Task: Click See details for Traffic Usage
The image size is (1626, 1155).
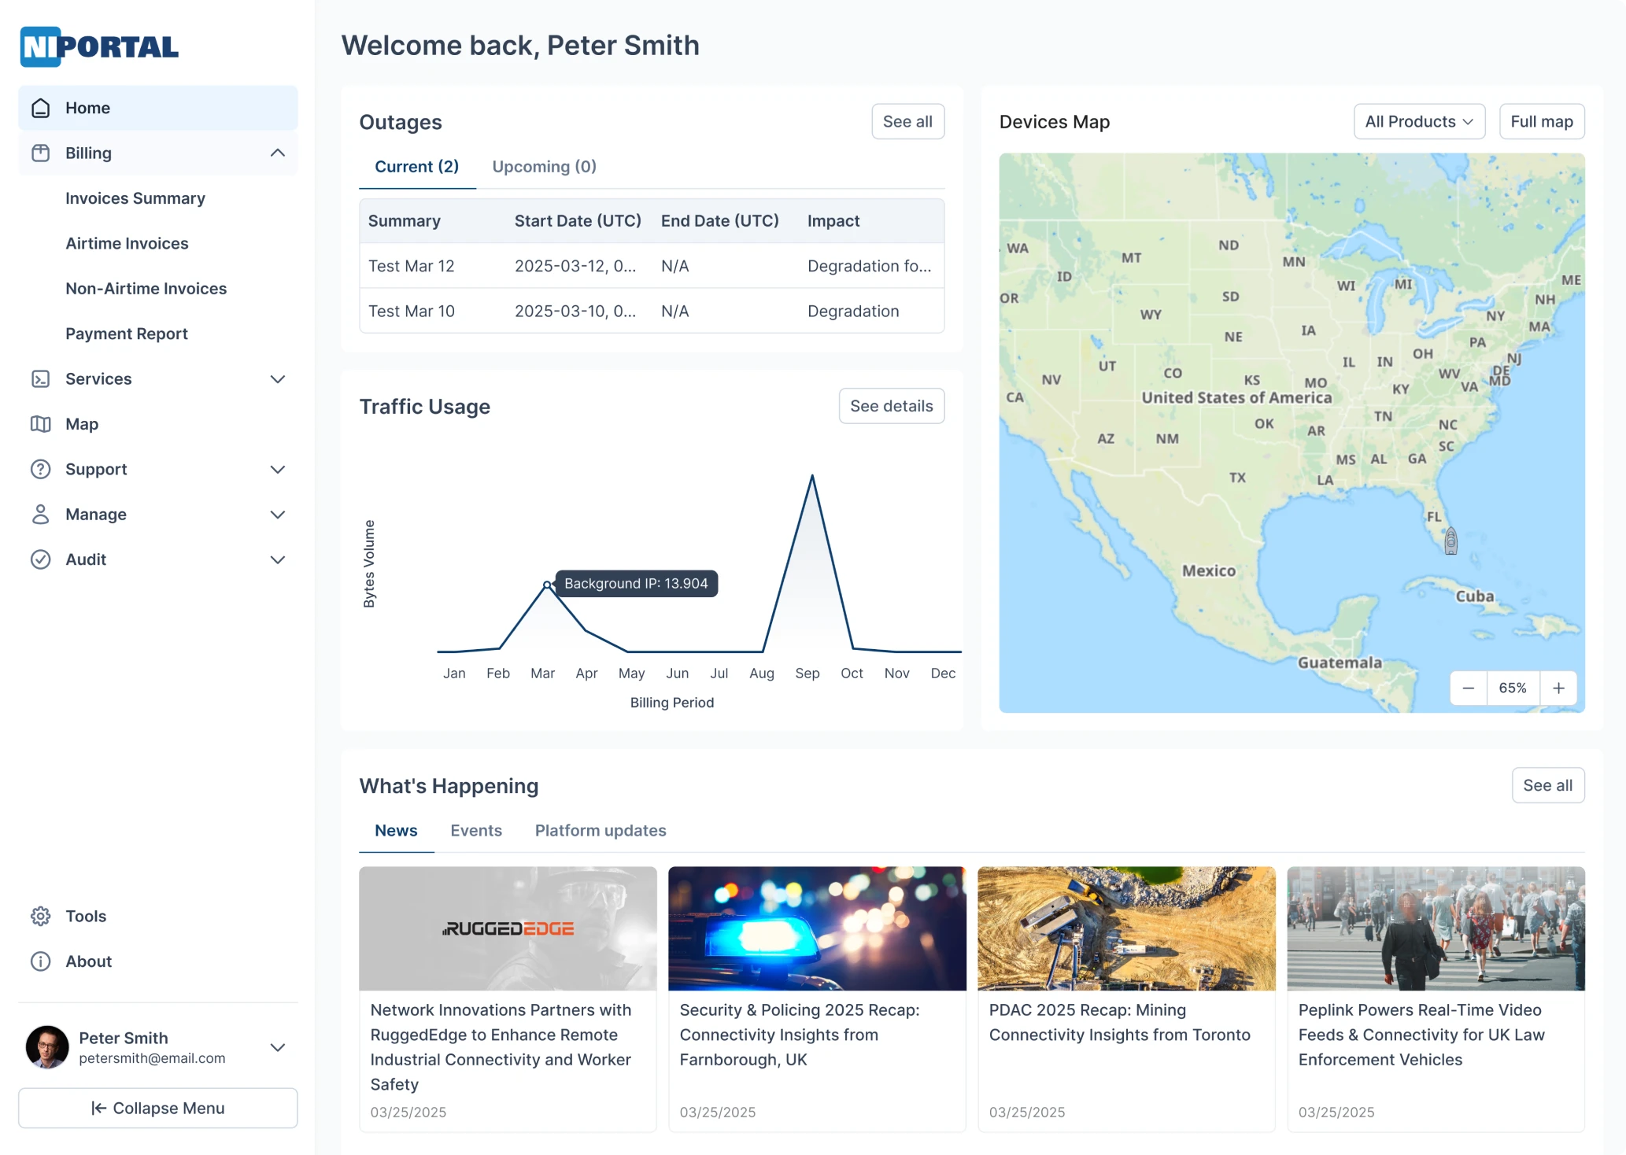Action: click(x=891, y=406)
